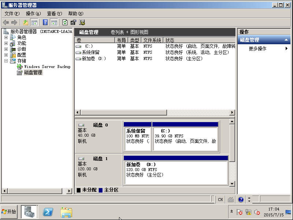The height and width of the screenshot is (220, 293).
Task: Collapse the 磁盘管理 actions section
Action: (x=286, y=40)
